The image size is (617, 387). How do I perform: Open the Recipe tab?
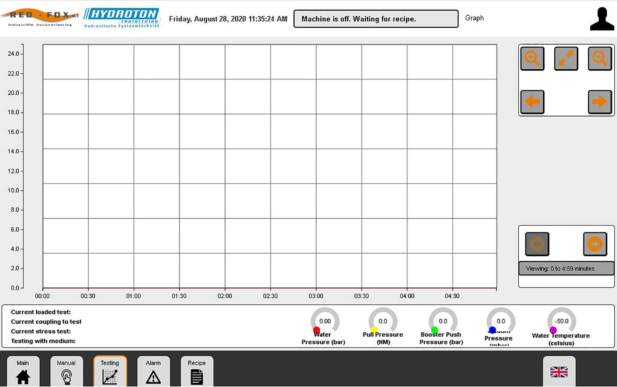197,371
